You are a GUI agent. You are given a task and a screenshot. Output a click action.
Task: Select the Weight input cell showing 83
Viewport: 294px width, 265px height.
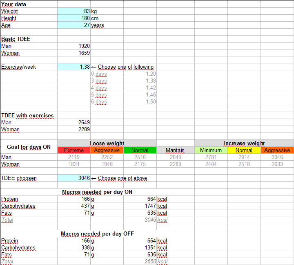tap(74, 11)
